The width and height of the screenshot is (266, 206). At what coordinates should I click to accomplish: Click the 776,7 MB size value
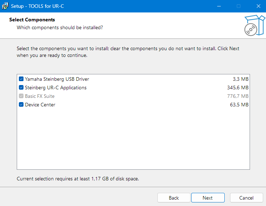point(238,96)
